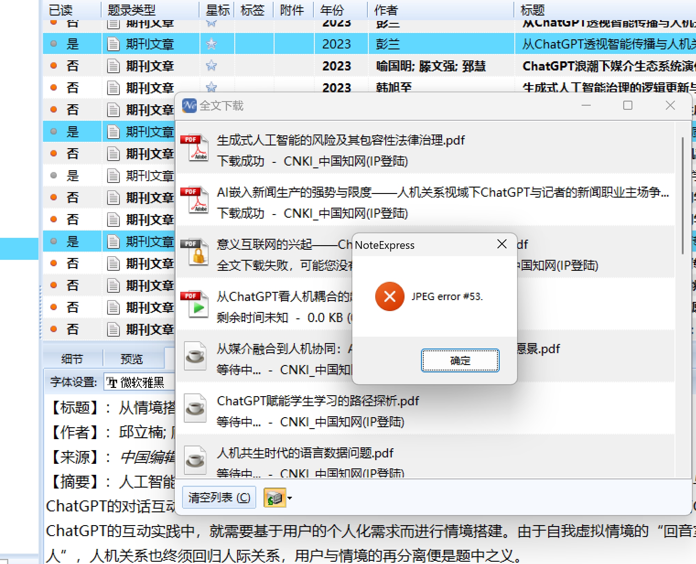Toggle read-status dot in 韩旭至 row

[x=54, y=87]
